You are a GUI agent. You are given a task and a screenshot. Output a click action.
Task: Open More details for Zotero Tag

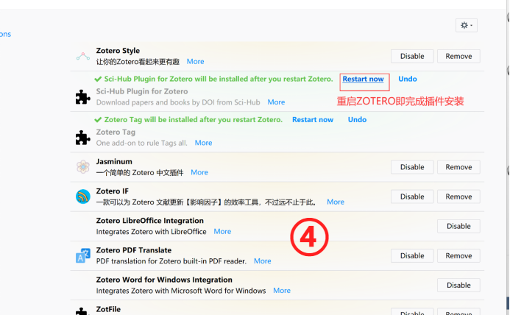[x=203, y=143]
